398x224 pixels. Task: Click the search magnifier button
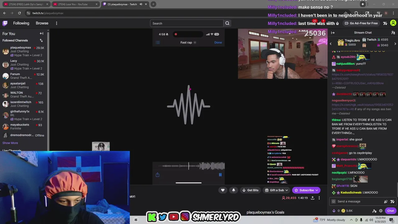(x=227, y=23)
